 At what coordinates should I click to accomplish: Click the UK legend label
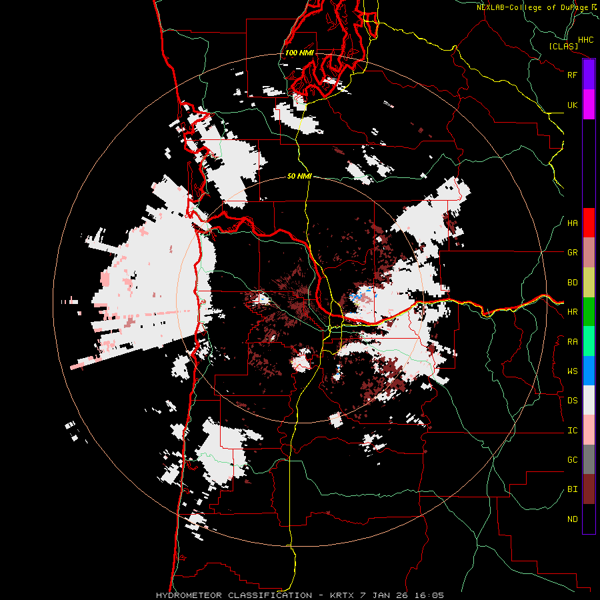click(572, 105)
